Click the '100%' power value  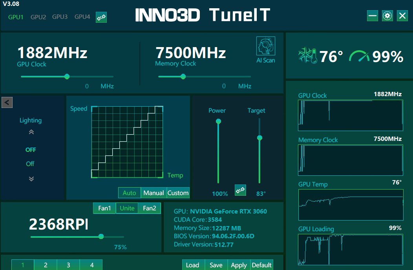pos(220,193)
